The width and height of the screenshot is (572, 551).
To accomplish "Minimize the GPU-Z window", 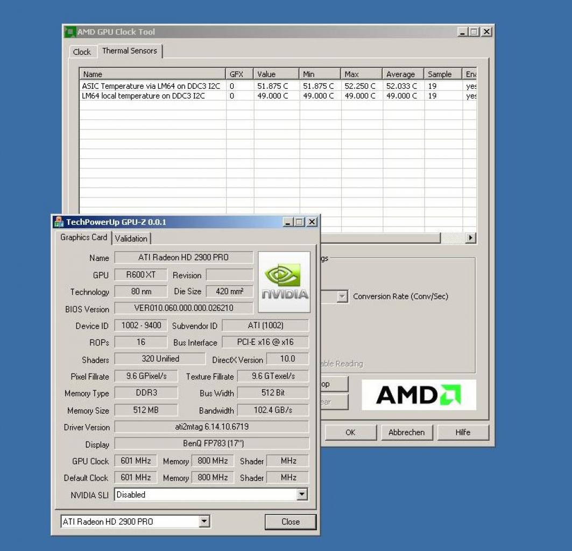I will click(288, 222).
